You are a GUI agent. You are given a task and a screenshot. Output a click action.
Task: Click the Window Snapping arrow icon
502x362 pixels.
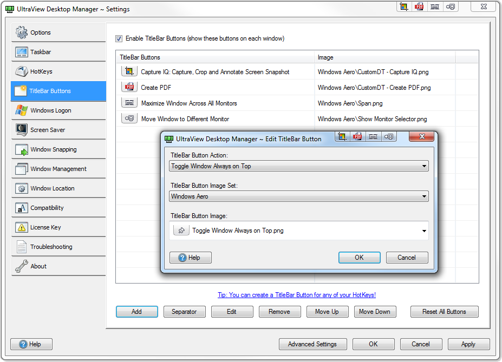[22, 149]
